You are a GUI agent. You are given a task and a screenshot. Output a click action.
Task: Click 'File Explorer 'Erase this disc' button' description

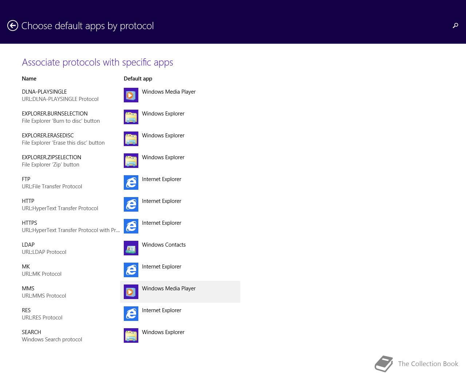[x=63, y=143]
